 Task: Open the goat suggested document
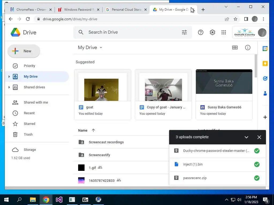pyautogui.click(x=102, y=95)
